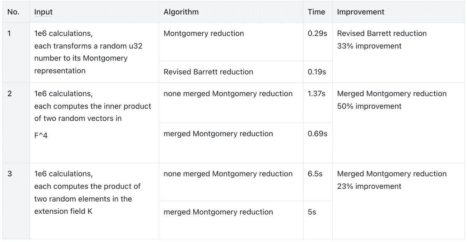Click row number 2 cell
This screenshot has height=242, width=467.
coord(16,123)
